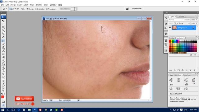This screenshot has height=112, width=199.
Task: Toggle lock all in Layers panel
Action: pyautogui.click(x=182, y=24)
